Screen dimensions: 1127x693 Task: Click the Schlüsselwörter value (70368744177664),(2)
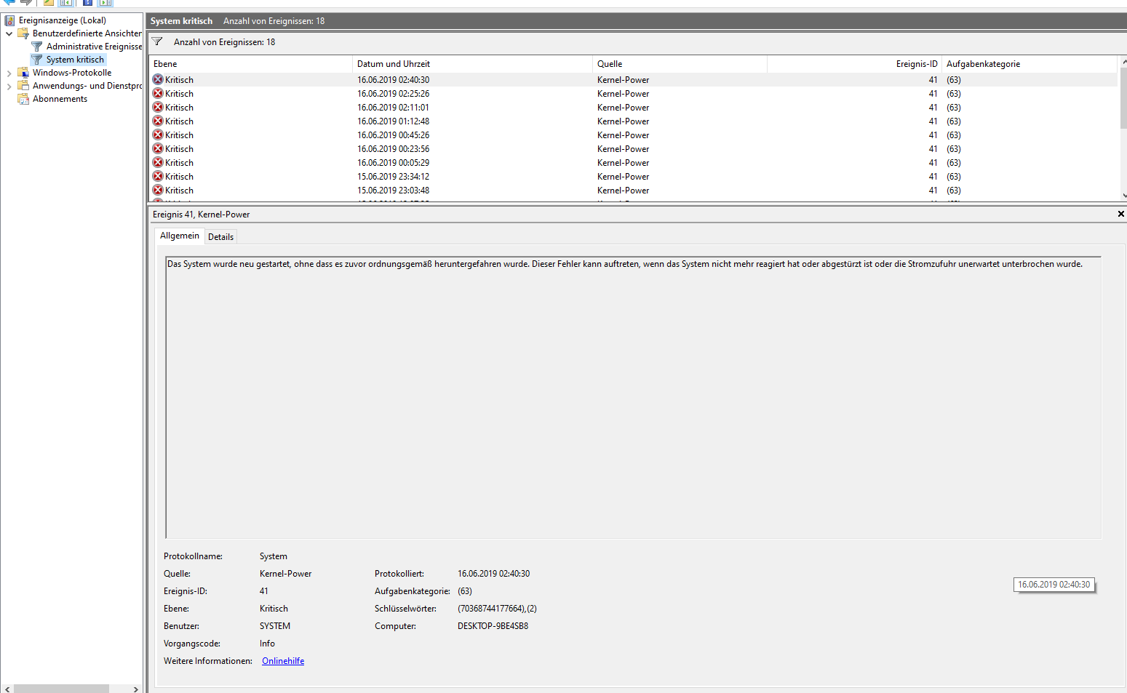pyautogui.click(x=497, y=609)
